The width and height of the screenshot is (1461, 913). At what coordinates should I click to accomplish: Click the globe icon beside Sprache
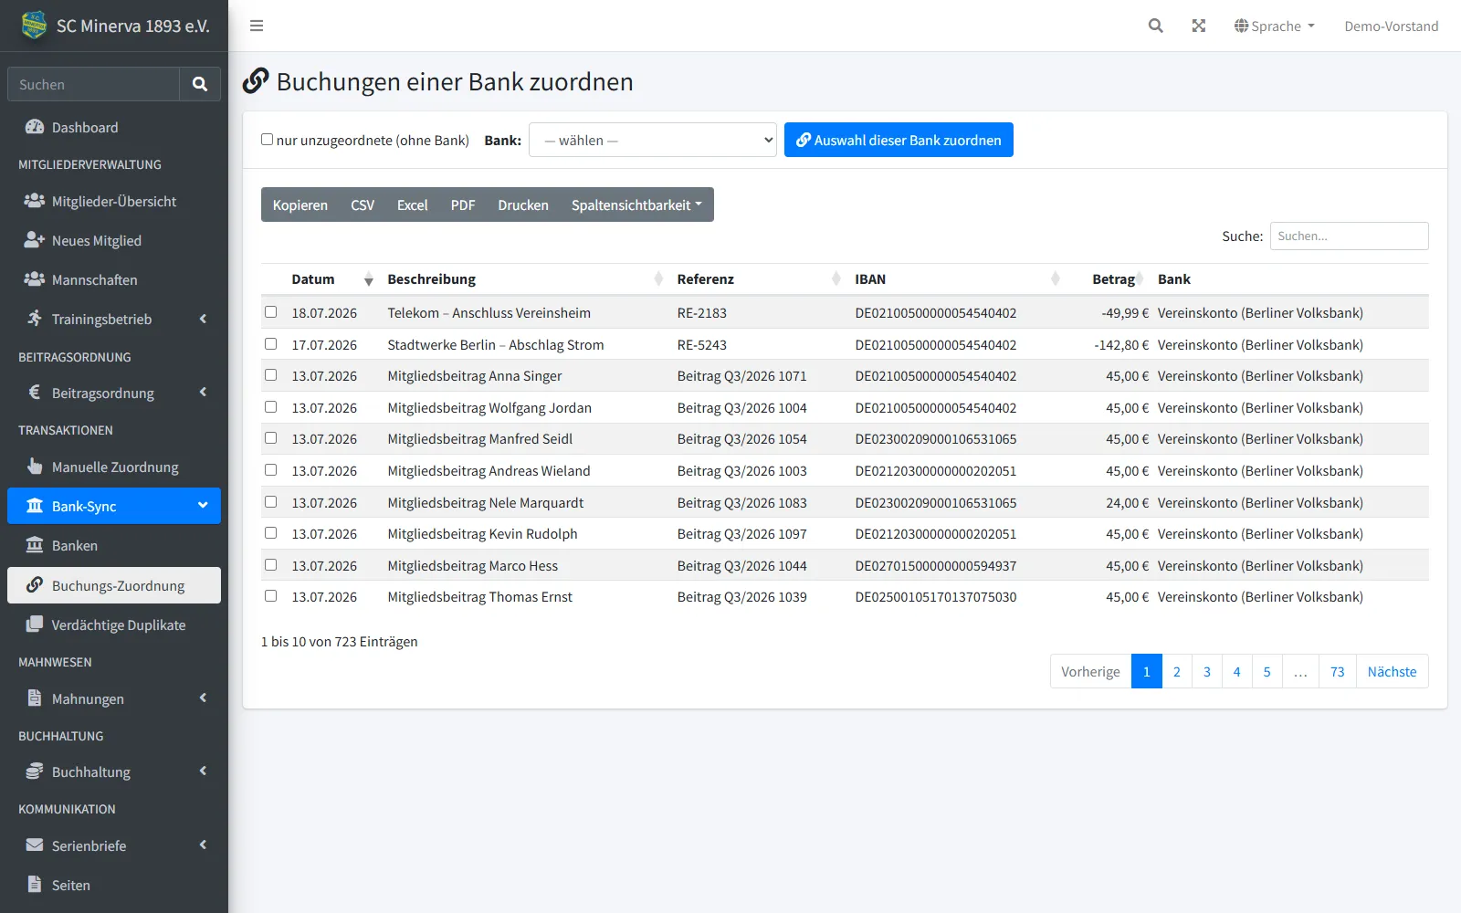[1241, 26]
